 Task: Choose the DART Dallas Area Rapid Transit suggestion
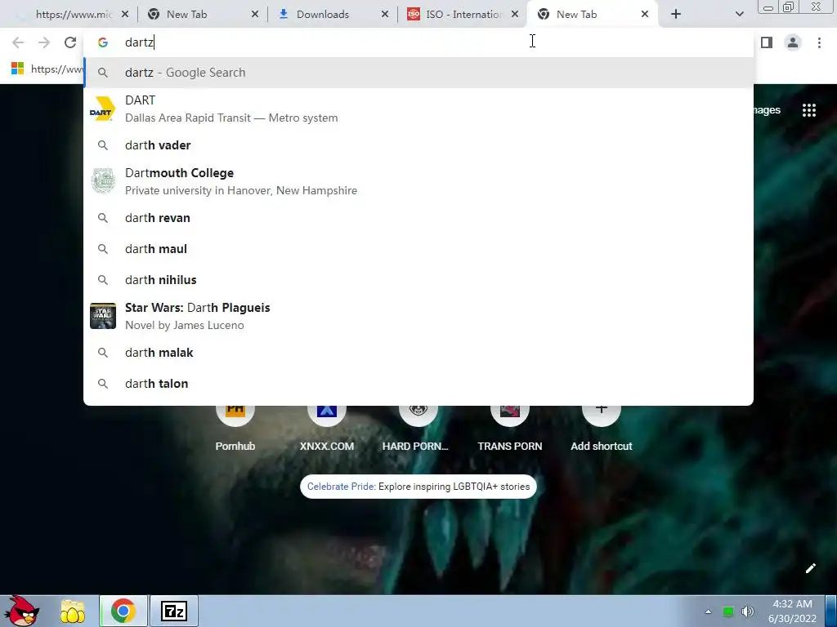click(x=418, y=109)
